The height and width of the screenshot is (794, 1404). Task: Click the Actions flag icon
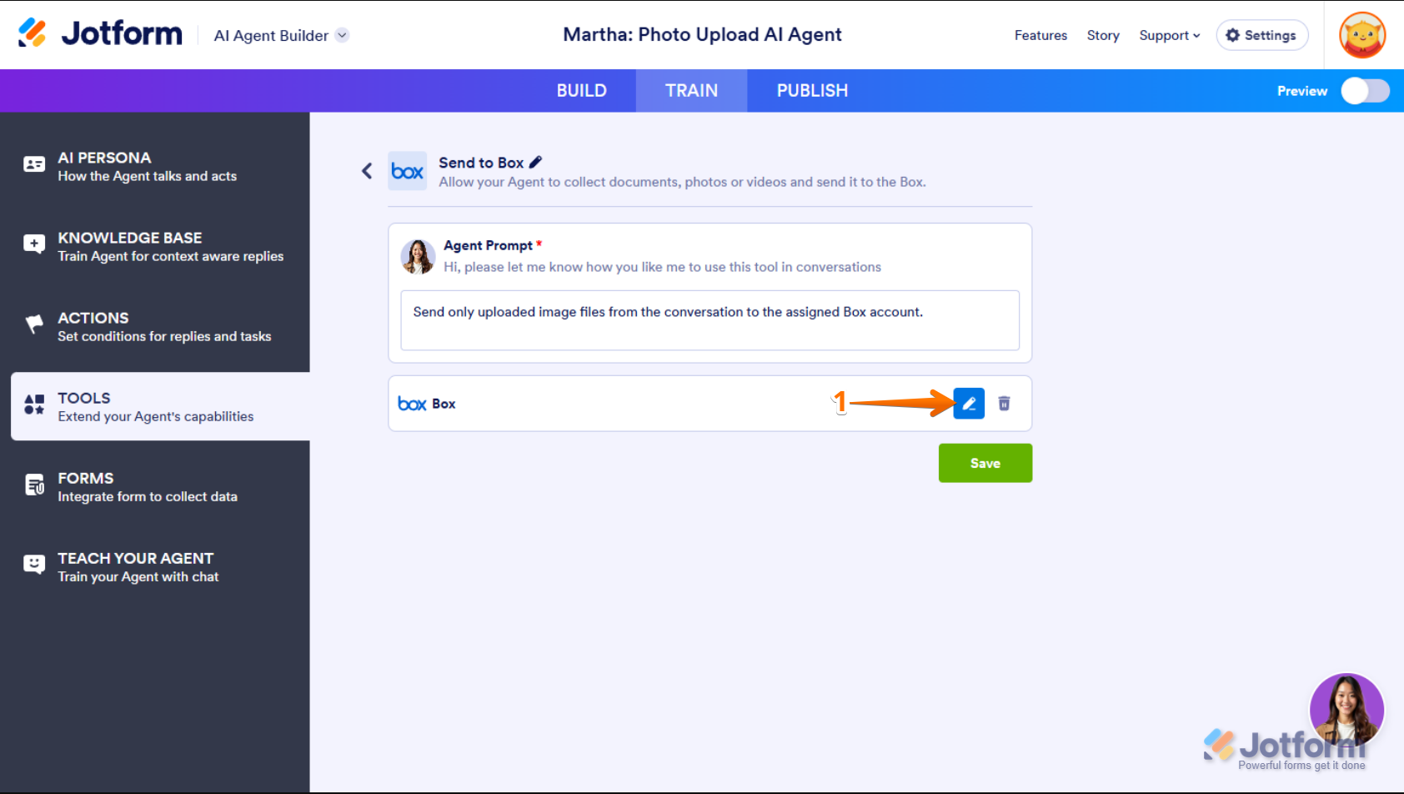coord(34,324)
